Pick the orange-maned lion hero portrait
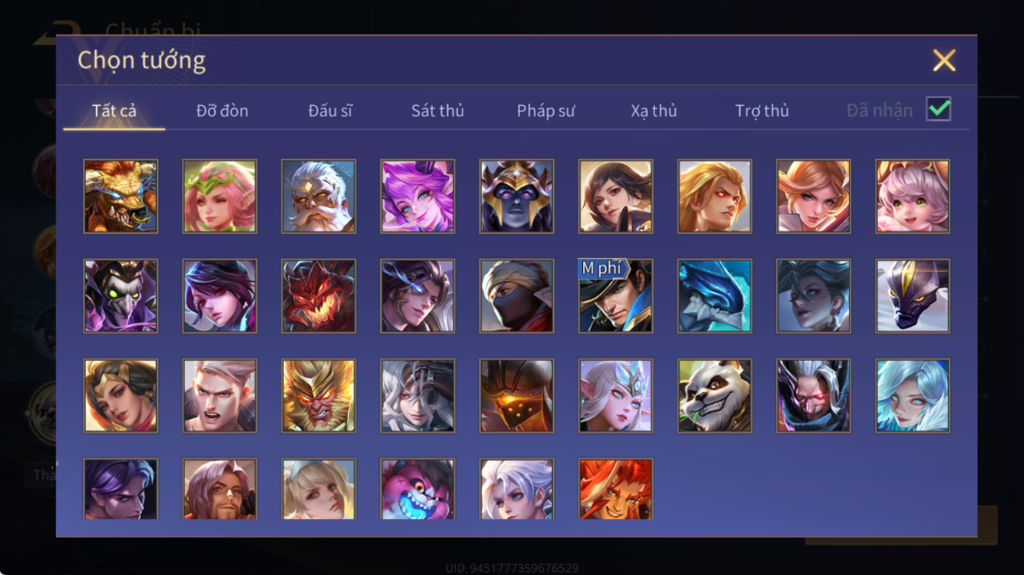1024x575 pixels. coord(616,489)
